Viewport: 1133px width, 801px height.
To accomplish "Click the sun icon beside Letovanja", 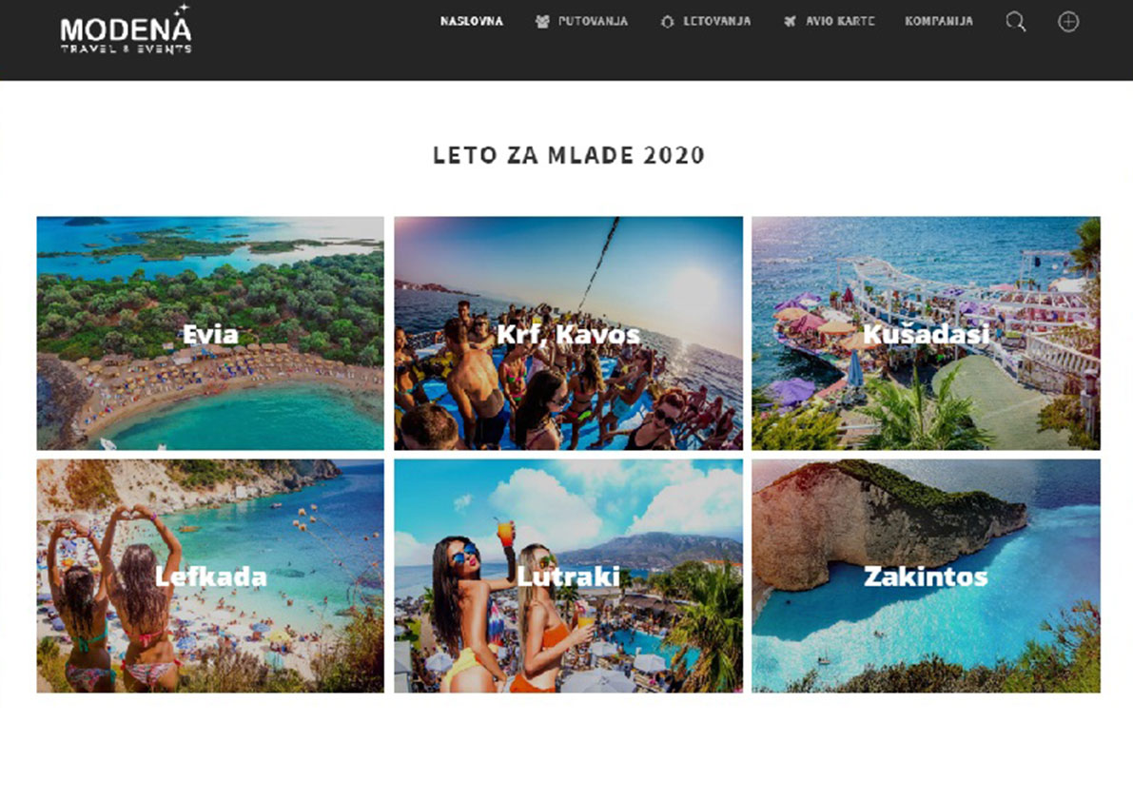I will click(x=667, y=22).
